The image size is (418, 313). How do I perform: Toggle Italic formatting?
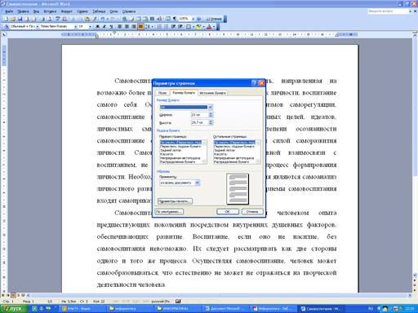click(104, 26)
